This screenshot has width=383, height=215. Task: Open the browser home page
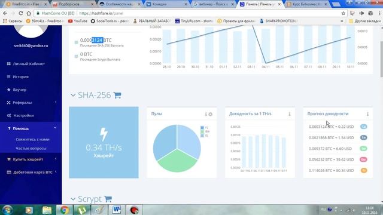click(29, 13)
